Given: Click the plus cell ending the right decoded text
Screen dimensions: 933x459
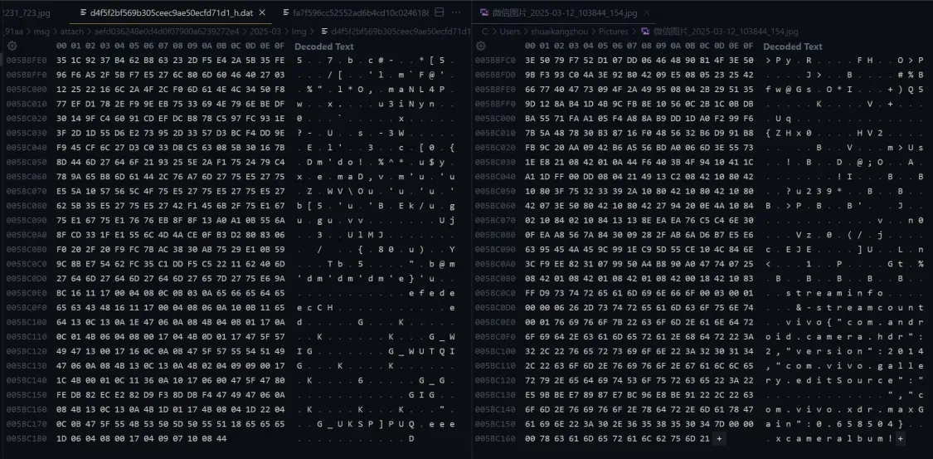Looking at the screenshot, I should pyautogui.click(x=901, y=437).
